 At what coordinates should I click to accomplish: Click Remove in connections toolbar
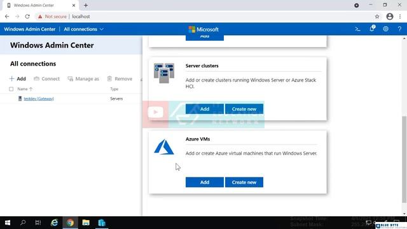[120, 79]
